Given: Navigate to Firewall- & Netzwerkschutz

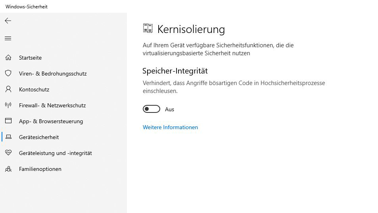Looking at the screenshot, I should (x=52, y=105).
